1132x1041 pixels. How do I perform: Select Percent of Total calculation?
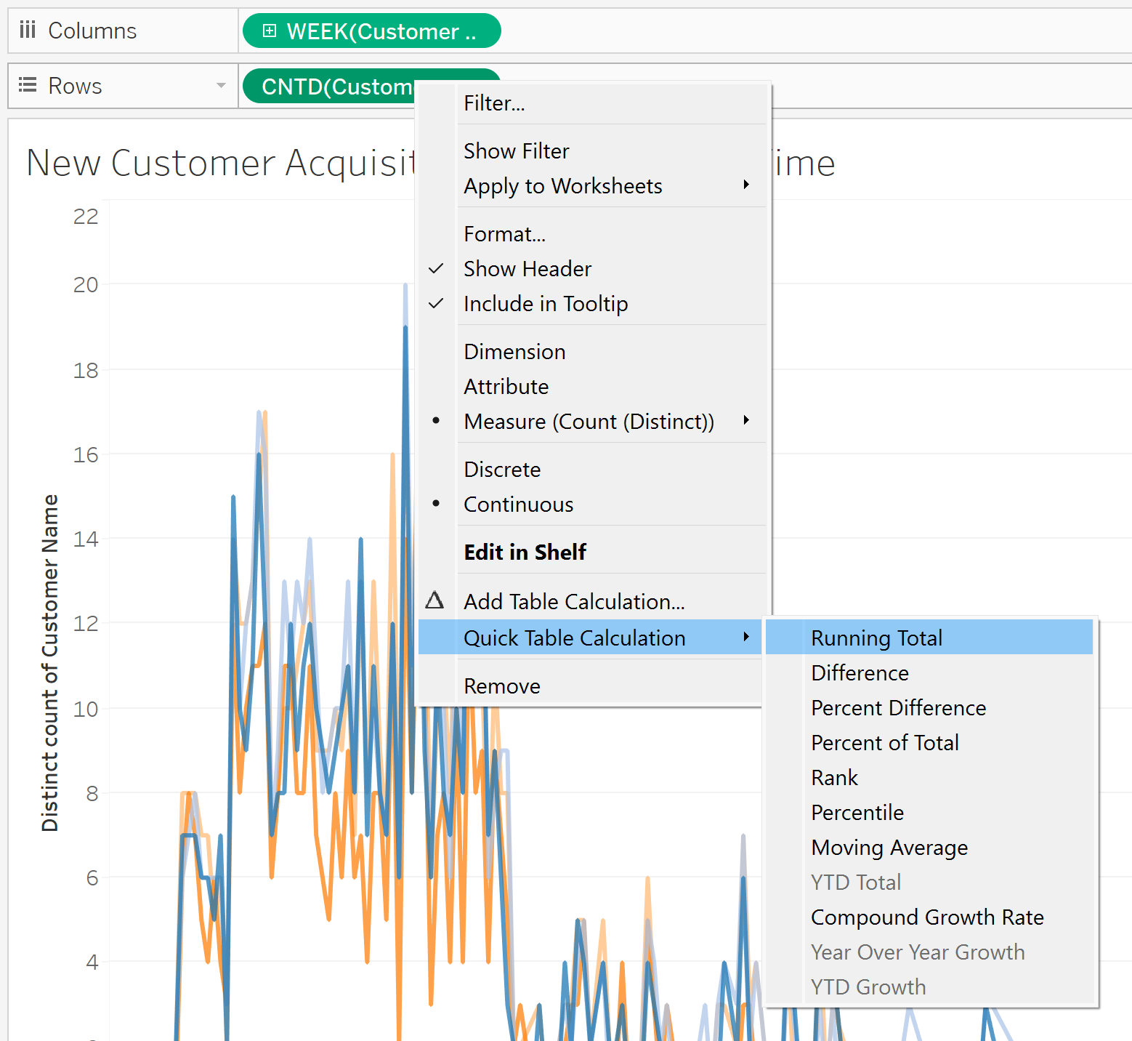pos(884,742)
